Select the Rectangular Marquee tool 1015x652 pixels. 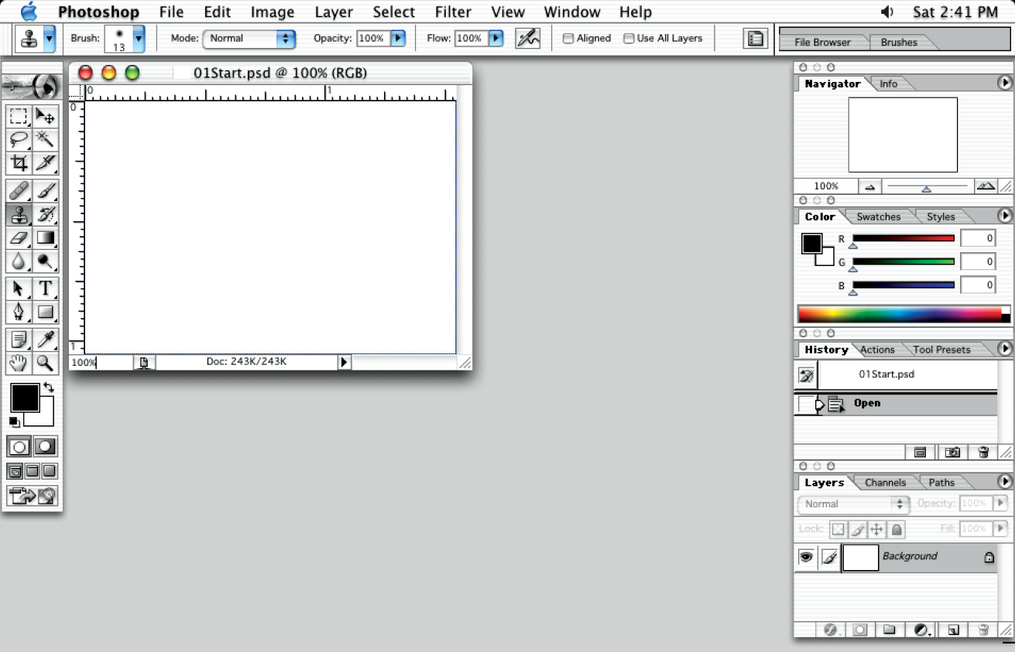tap(19, 116)
